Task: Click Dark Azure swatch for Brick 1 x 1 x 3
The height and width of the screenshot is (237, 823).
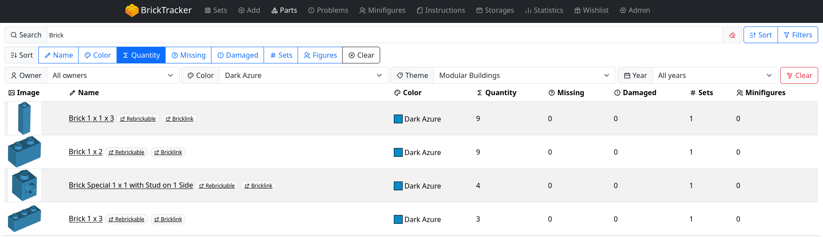Action: pos(398,119)
